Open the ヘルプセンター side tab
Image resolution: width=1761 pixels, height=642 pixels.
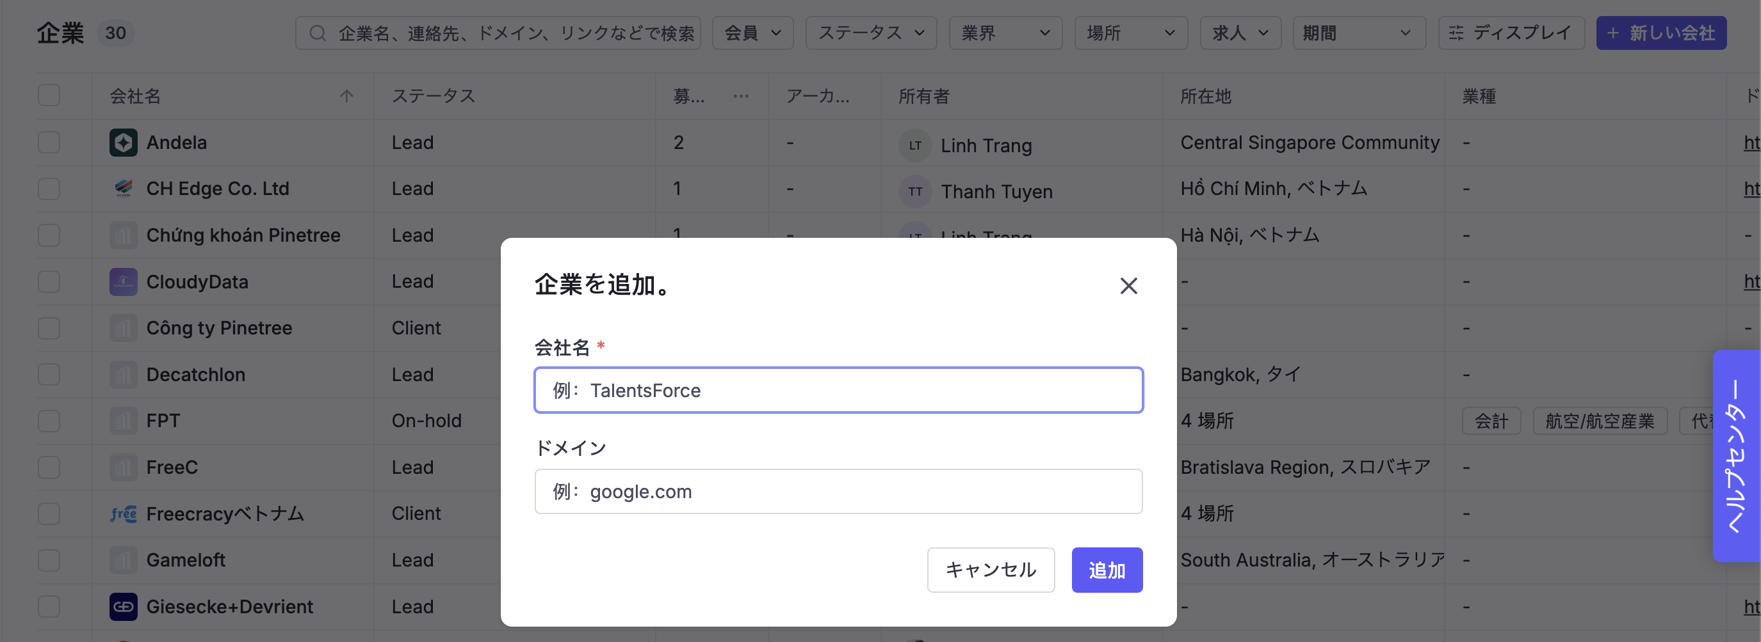(1737, 456)
